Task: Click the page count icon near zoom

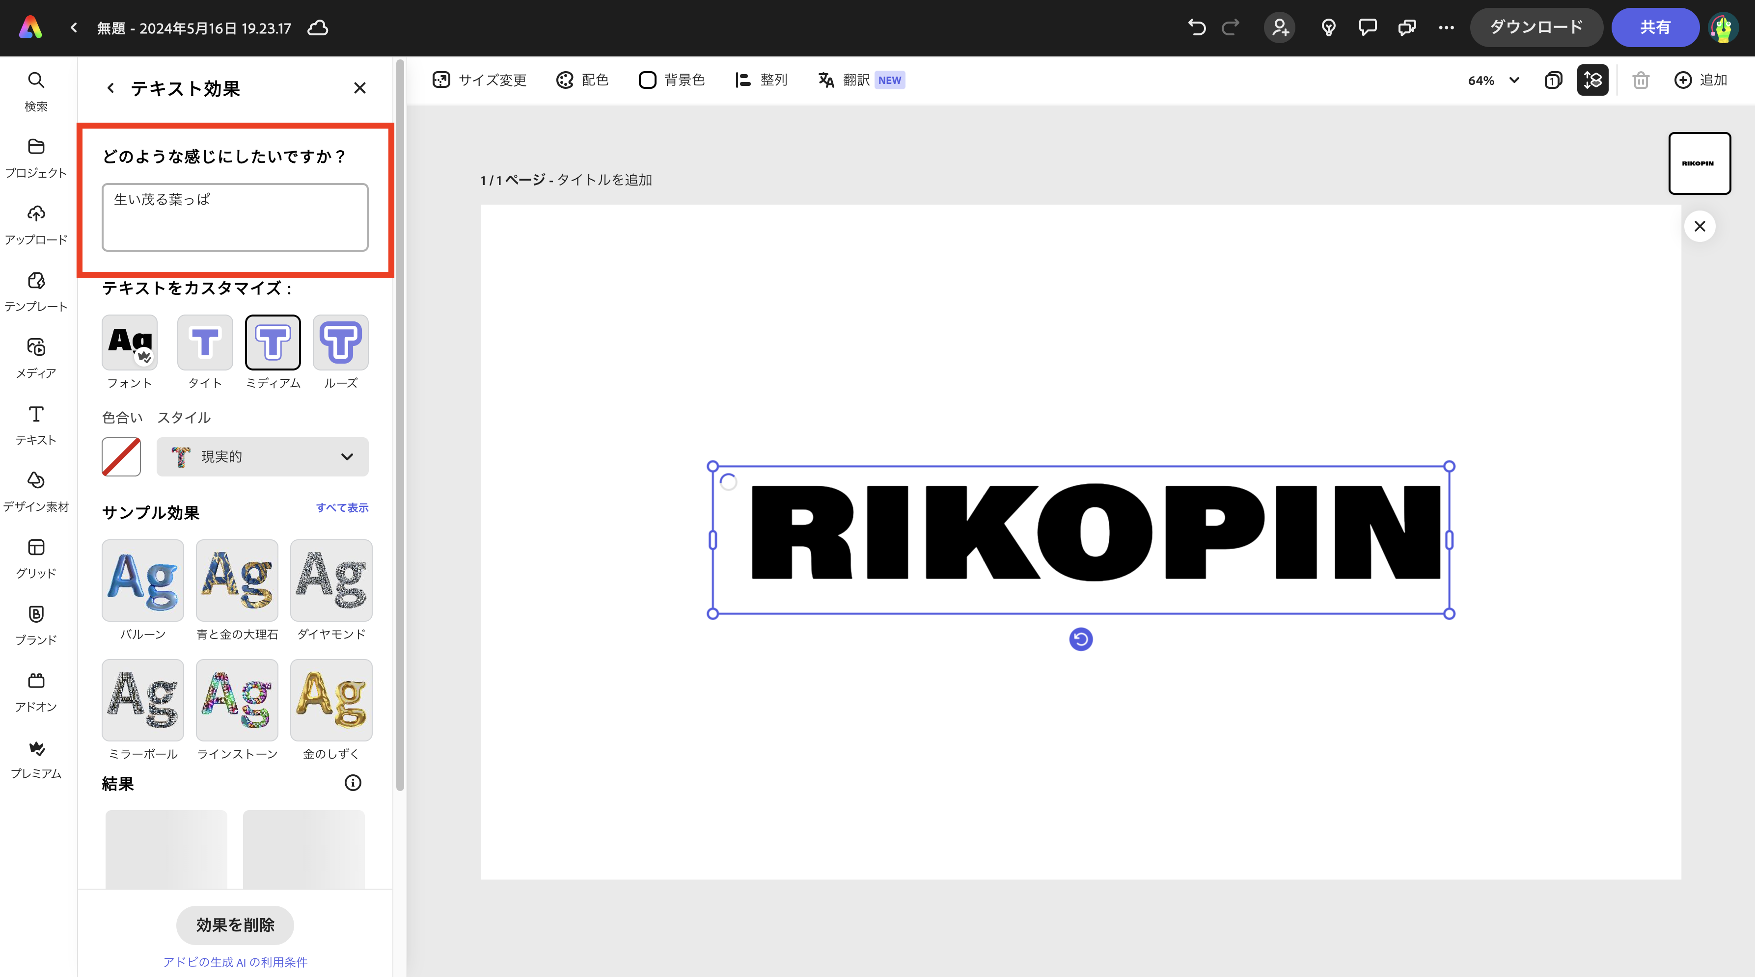Action: click(1553, 80)
